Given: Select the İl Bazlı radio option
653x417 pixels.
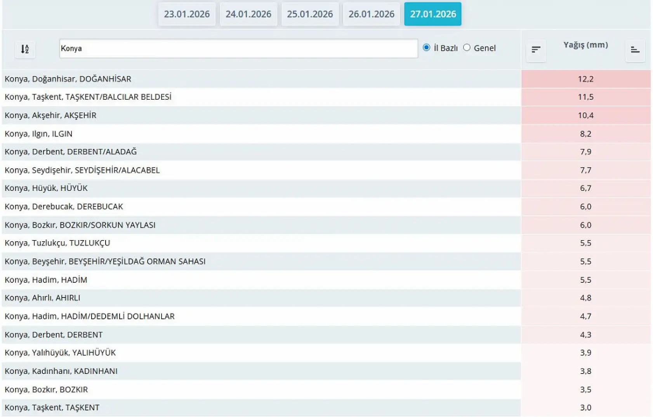Looking at the screenshot, I should (x=426, y=48).
